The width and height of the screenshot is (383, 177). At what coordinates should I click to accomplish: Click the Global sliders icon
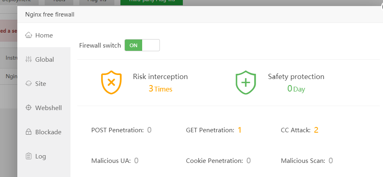click(28, 60)
